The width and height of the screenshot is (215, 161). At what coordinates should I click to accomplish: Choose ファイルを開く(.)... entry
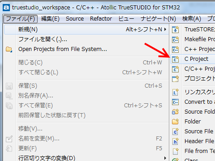[x=86, y=39]
